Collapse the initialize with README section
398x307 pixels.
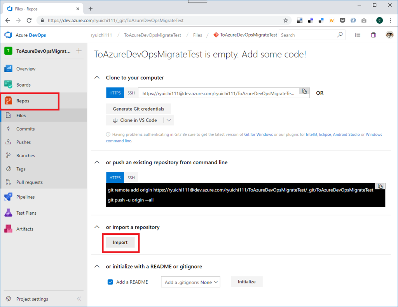(x=97, y=266)
